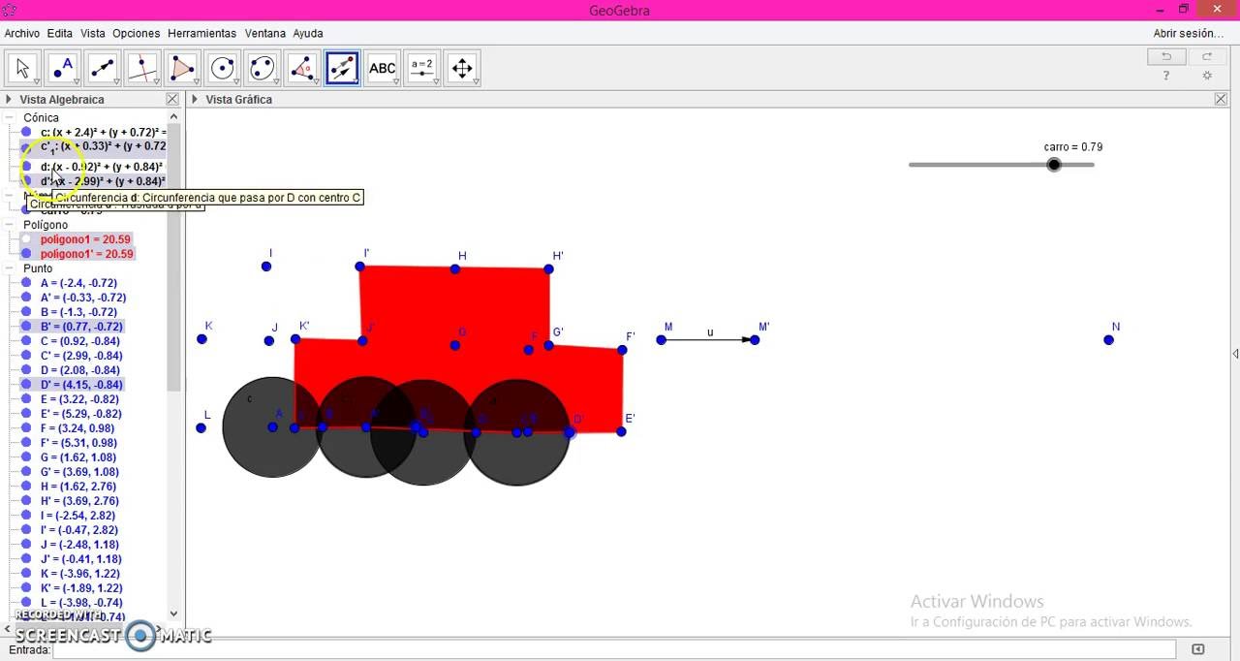1240x661 pixels.
Task: Open the Polygon tool dropdown triangle
Action: pyautogui.click(x=195, y=81)
